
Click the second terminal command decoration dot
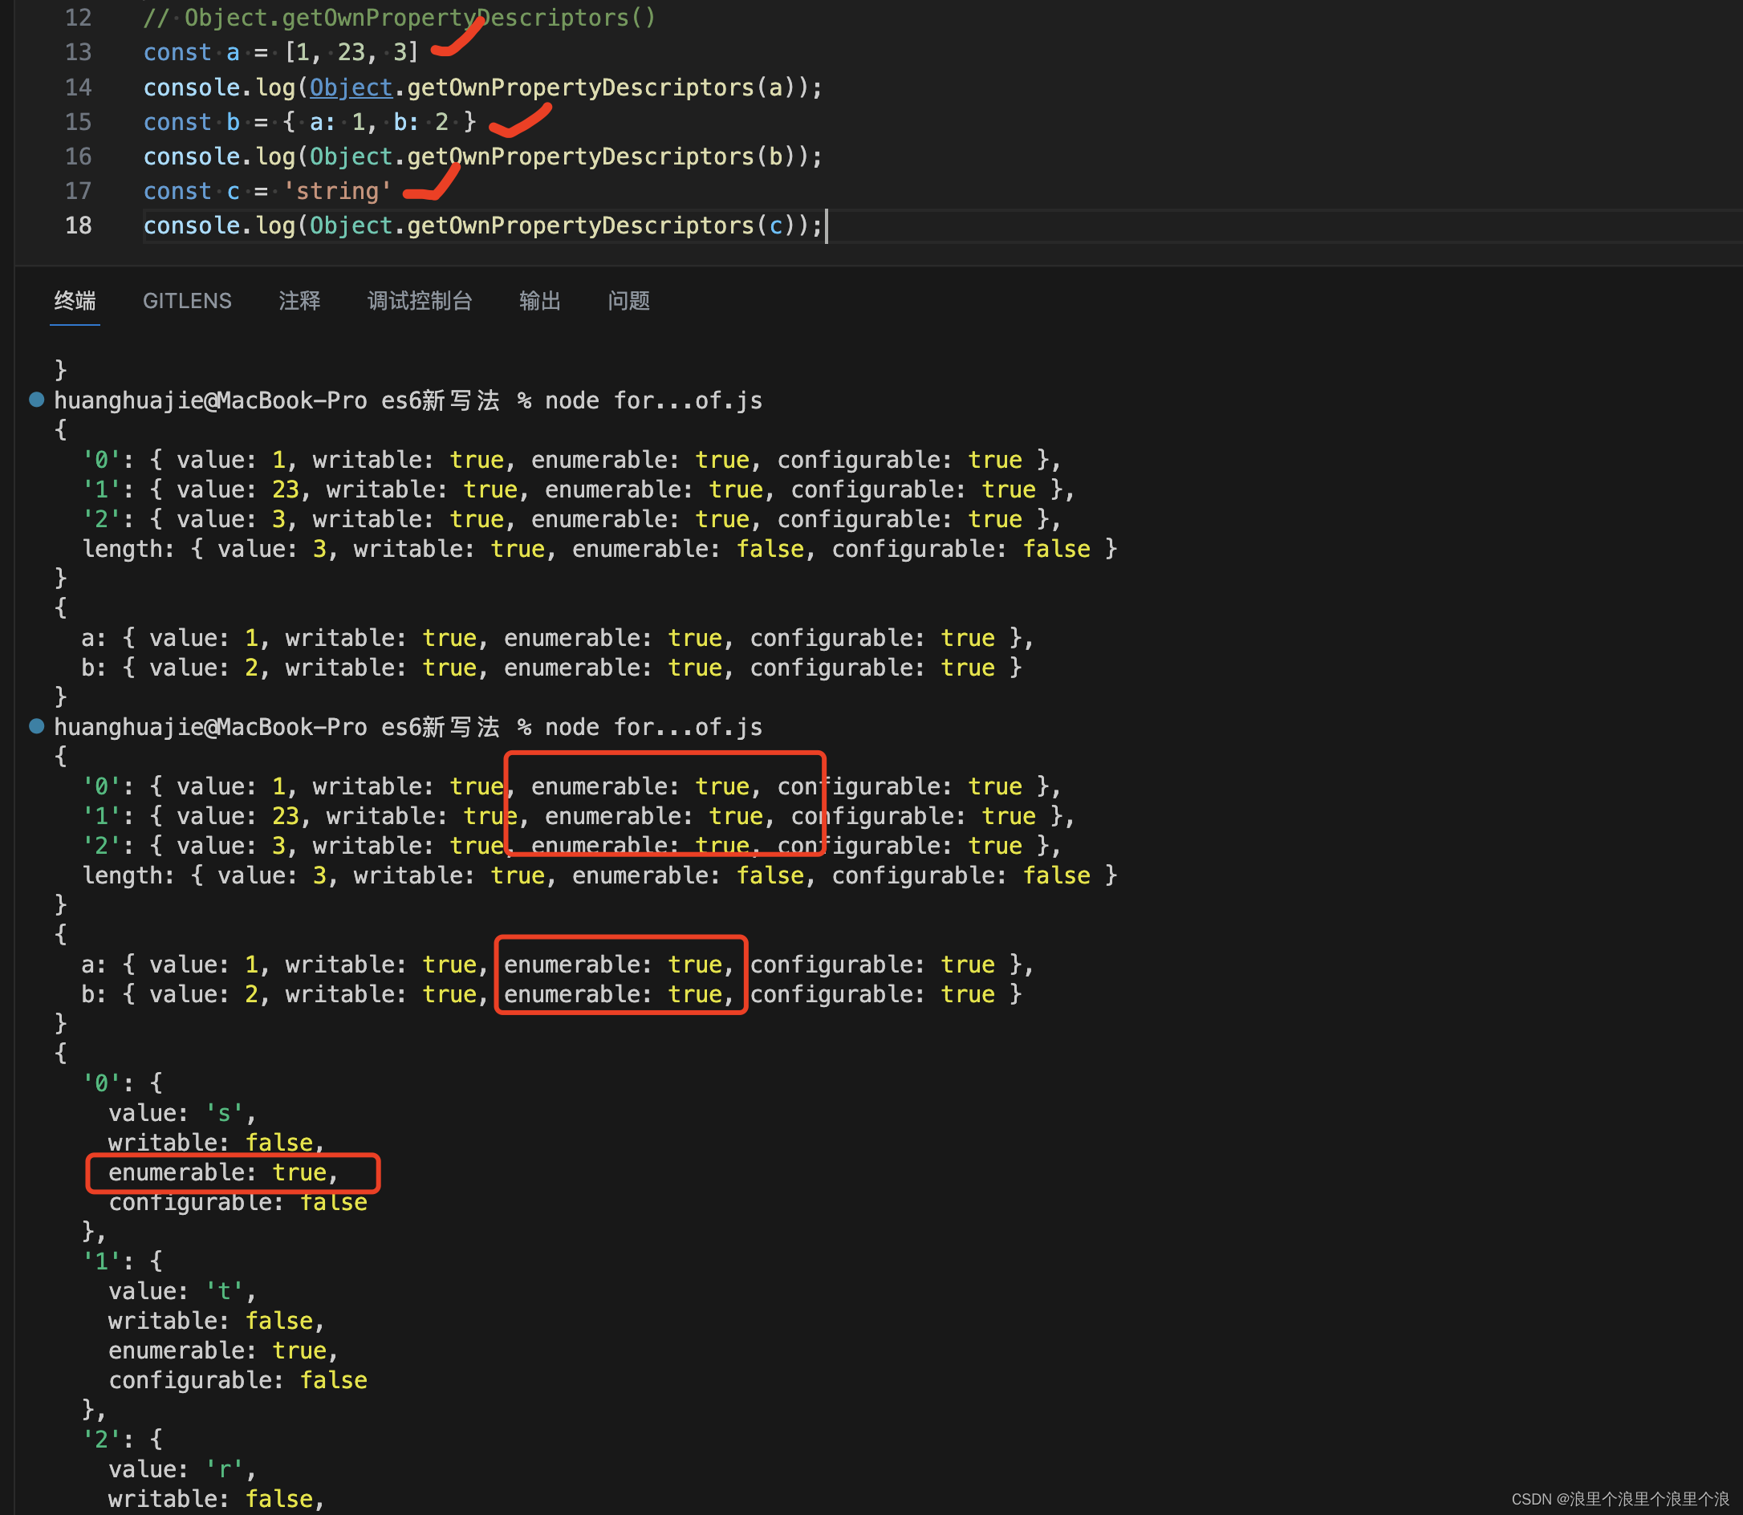coord(36,725)
